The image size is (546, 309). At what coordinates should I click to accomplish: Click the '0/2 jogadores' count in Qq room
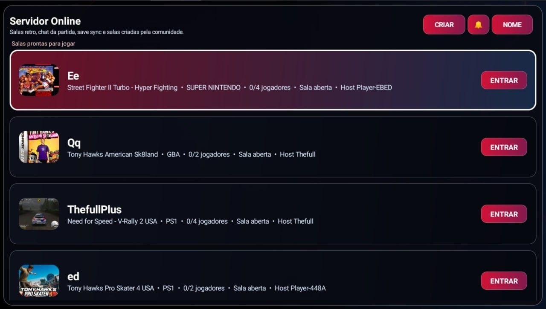(209, 154)
